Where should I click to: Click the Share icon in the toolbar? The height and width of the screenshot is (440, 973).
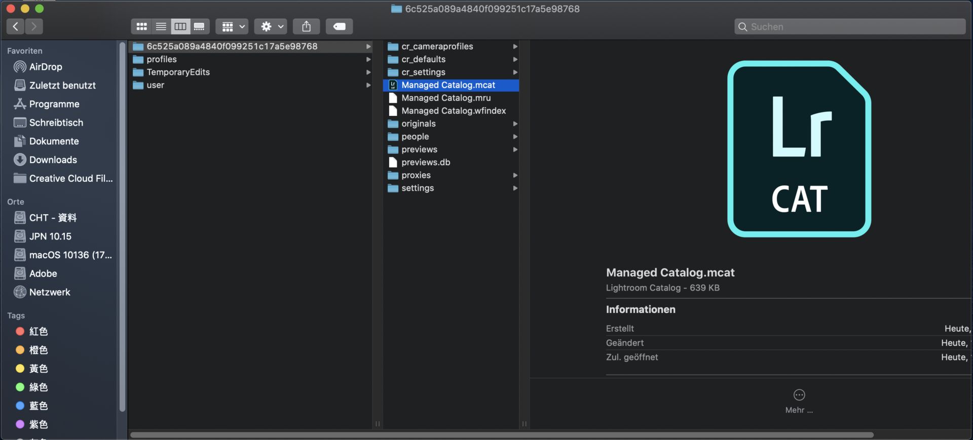[x=306, y=26]
